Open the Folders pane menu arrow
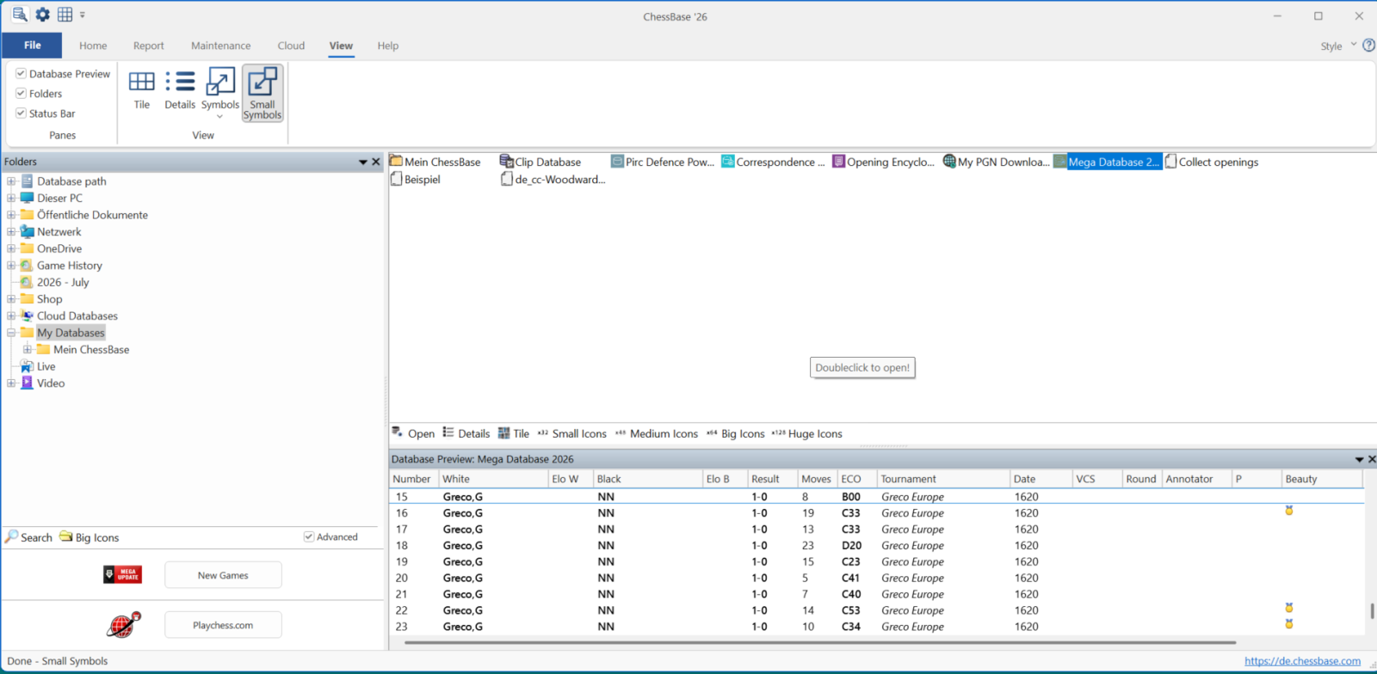 point(363,162)
